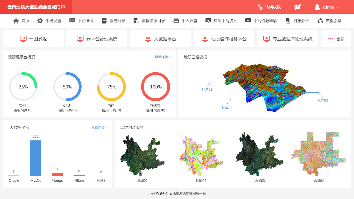Click the 75% 内存 usage ring
This screenshot has height=199, width=354.
pyautogui.click(x=112, y=87)
